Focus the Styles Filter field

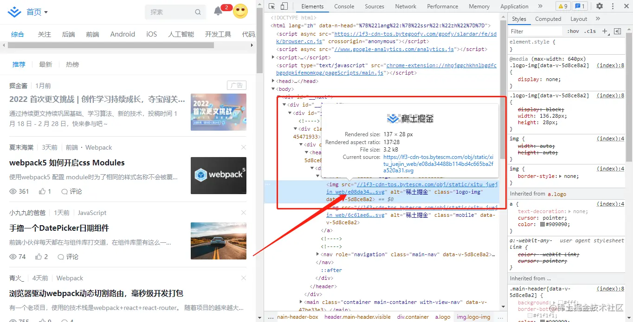point(536,32)
